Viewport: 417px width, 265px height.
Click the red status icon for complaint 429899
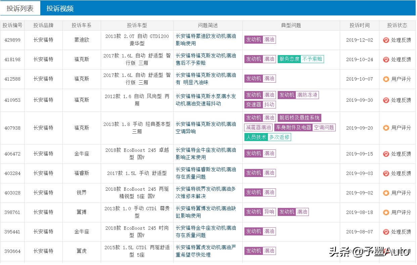[386, 40]
